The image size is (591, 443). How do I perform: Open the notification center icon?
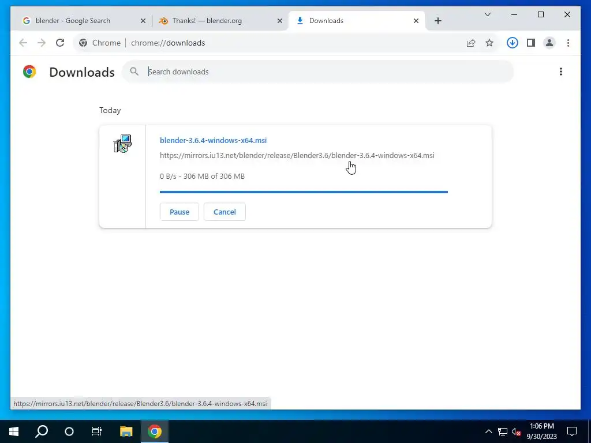pos(572,431)
